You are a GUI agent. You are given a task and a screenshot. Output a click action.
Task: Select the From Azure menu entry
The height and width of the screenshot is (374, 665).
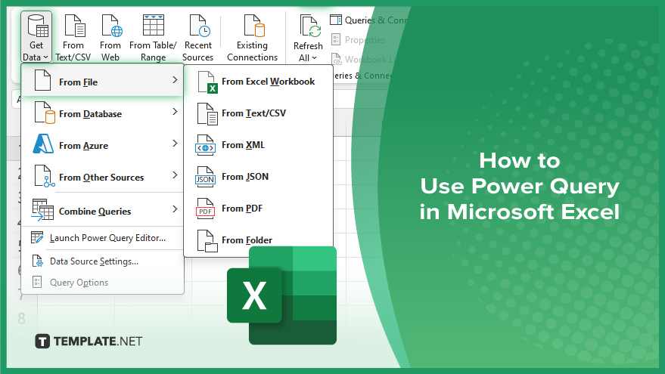click(x=102, y=145)
